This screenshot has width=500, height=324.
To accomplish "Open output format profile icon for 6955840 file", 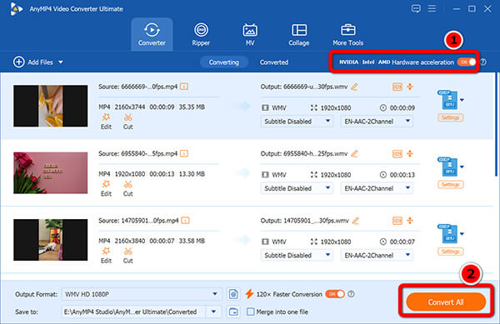I will [449, 167].
